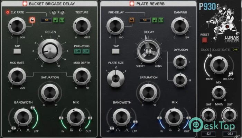Click delay mix wet droplet icon
Viewport: 242px width, 138px height.
pos(80,130)
